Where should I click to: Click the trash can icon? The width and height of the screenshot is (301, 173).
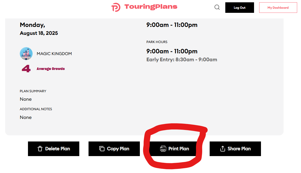[x=40, y=149]
